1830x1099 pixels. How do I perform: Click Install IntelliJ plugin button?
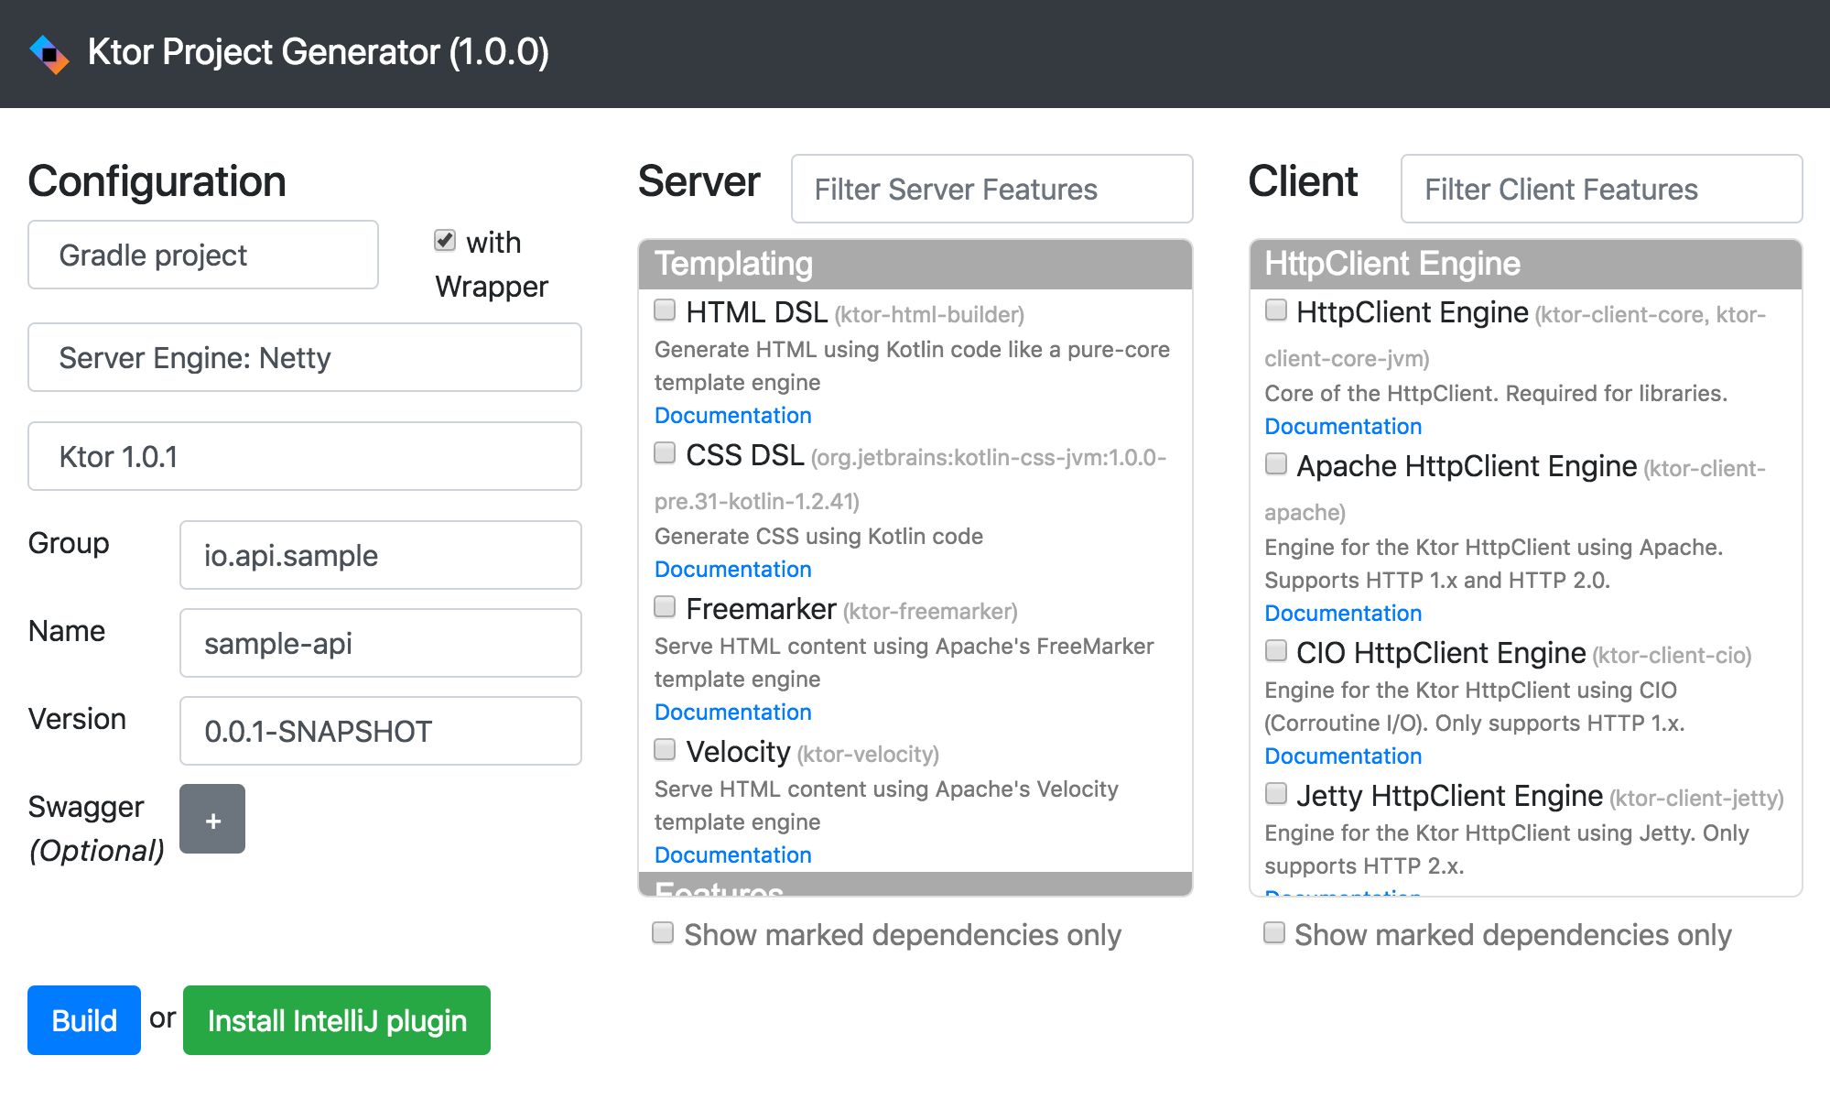(337, 1020)
